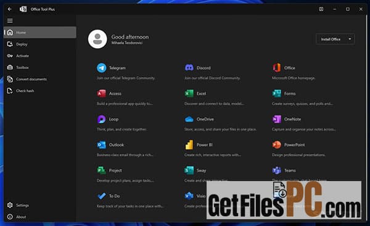370x226 pixels.
Task: Click 'Create surveys, quizzes, and polls' text
Action: click(x=302, y=103)
